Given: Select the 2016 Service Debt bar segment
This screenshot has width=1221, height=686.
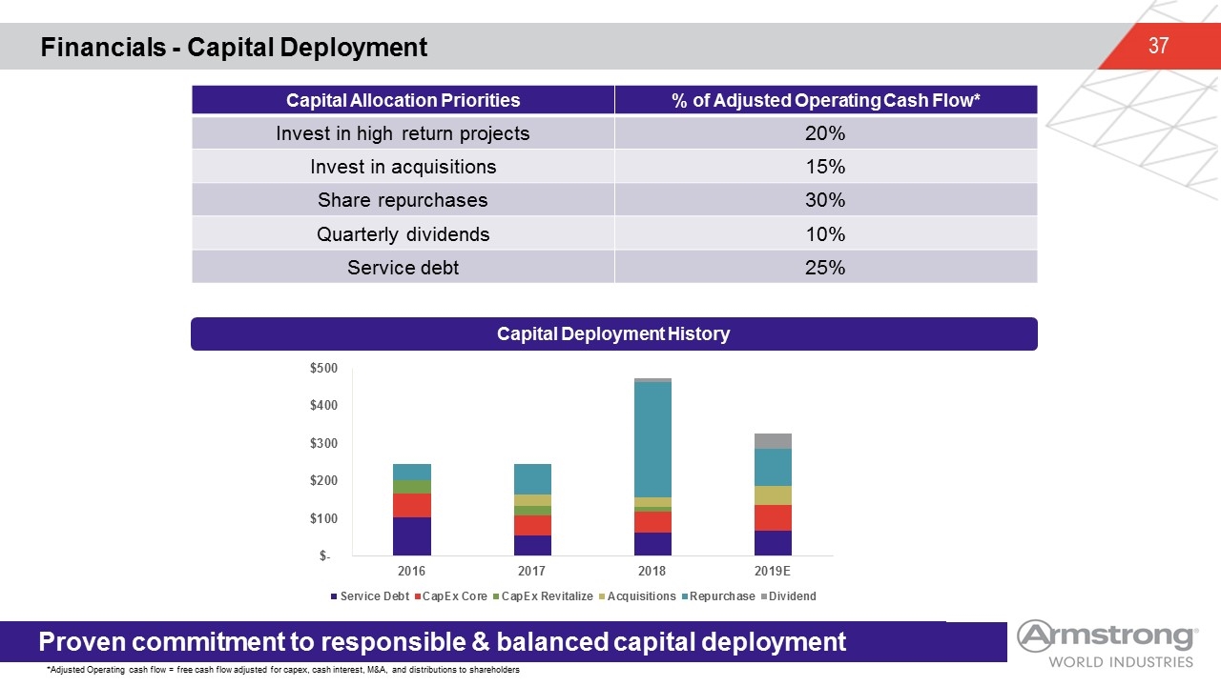Looking at the screenshot, I should 411,536.
